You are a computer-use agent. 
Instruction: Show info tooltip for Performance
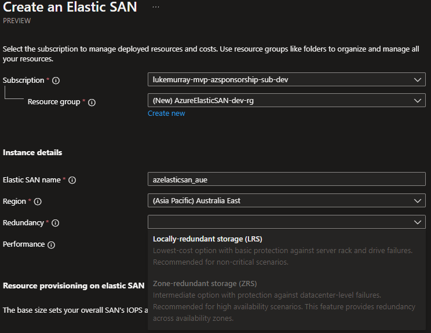point(51,245)
